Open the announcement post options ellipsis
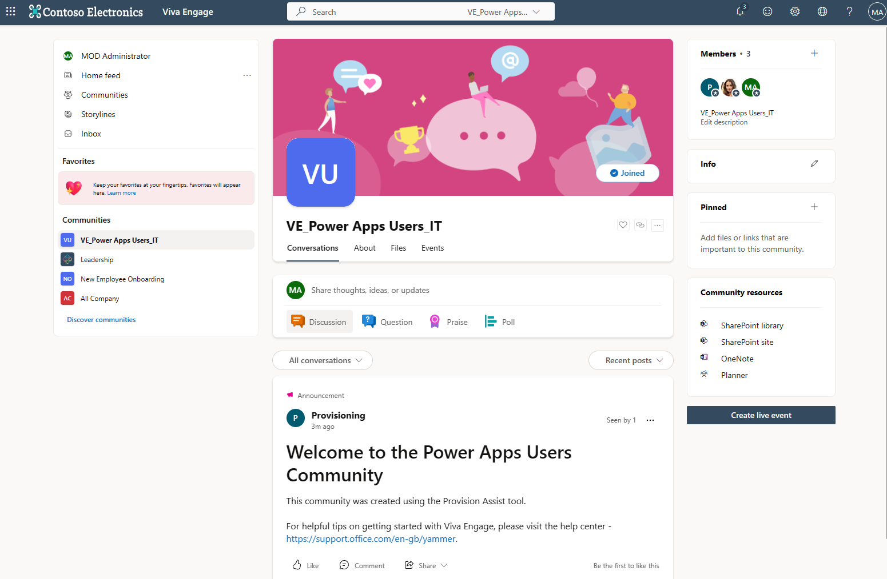 pyautogui.click(x=650, y=420)
